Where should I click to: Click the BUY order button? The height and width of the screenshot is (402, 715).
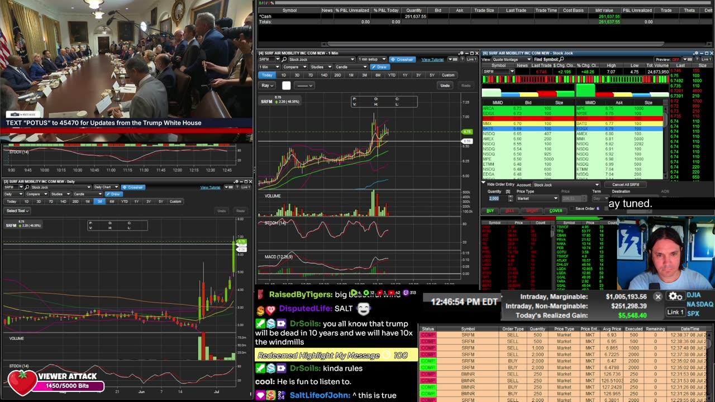point(490,211)
